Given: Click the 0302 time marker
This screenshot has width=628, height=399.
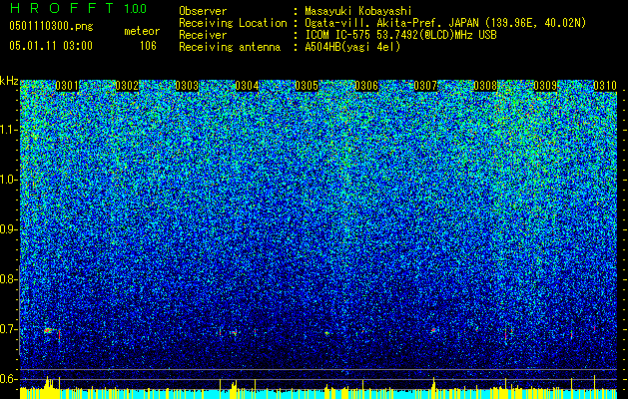Looking at the screenshot, I should pos(127,86).
